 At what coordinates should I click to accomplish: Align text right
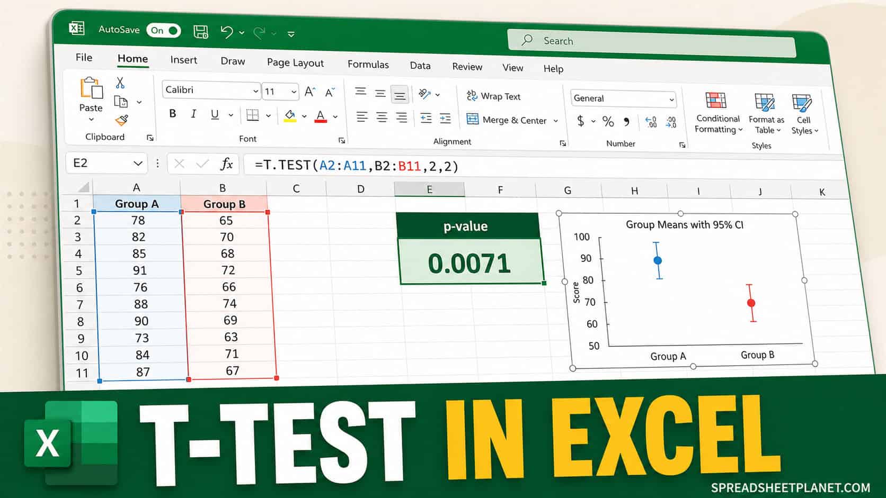402,117
